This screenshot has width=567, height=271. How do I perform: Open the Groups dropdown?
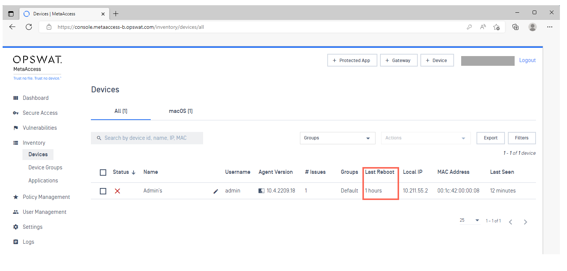(x=338, y=138)
